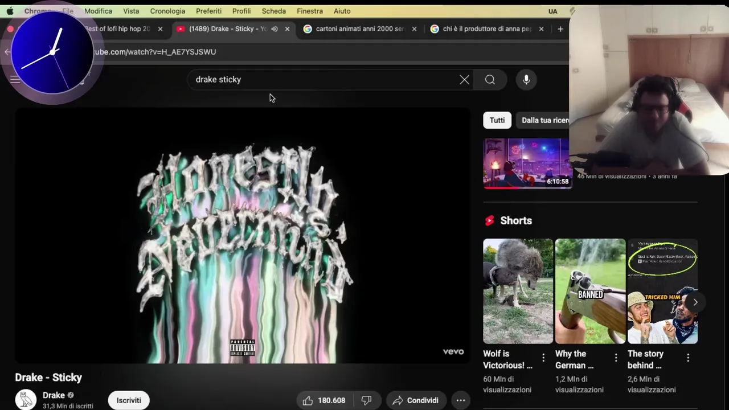
Task: Open the Finestra menu
Action: tap(310, 11)
